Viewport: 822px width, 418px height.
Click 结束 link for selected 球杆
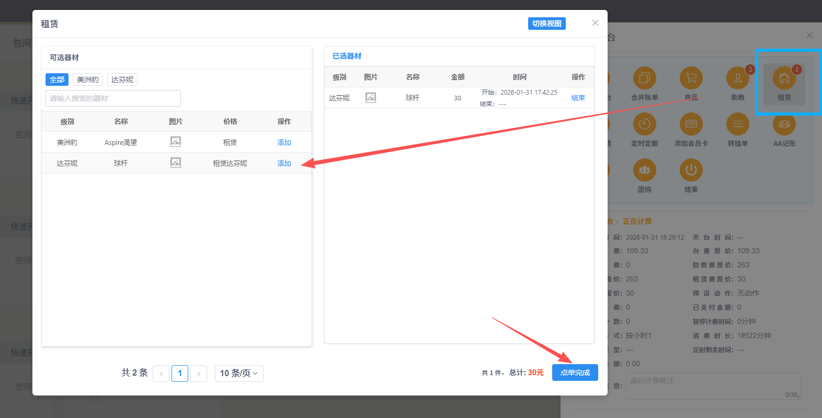(578, 98)
